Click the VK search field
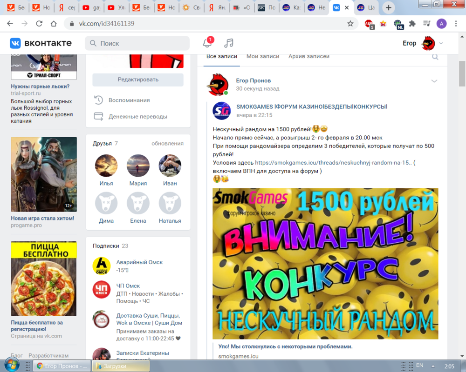The width and height of the screenshot is (466, 372). (137, 43)
